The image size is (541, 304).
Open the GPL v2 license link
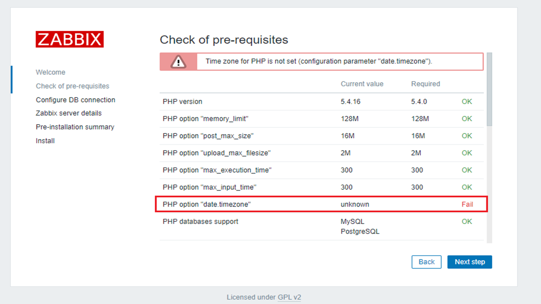click(289, 297)
